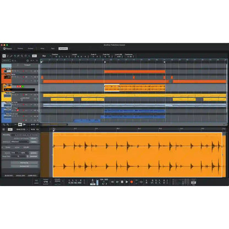Select the Hand scroll tool
This screenshot has height=229, width=229.
pyautogui.click(x=25, y=56)
